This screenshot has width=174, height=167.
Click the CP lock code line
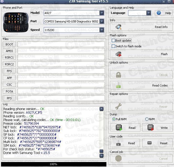[30, 138]
